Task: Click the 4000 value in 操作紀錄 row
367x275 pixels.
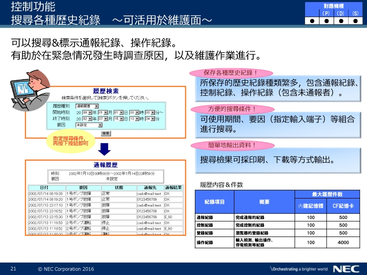Action: coord(343,242)
